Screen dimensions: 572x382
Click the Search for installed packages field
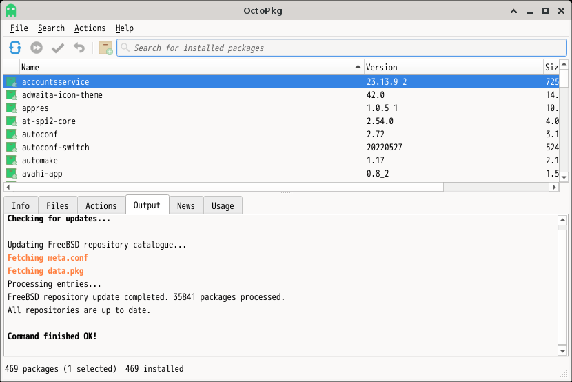(x=342, y=48)
